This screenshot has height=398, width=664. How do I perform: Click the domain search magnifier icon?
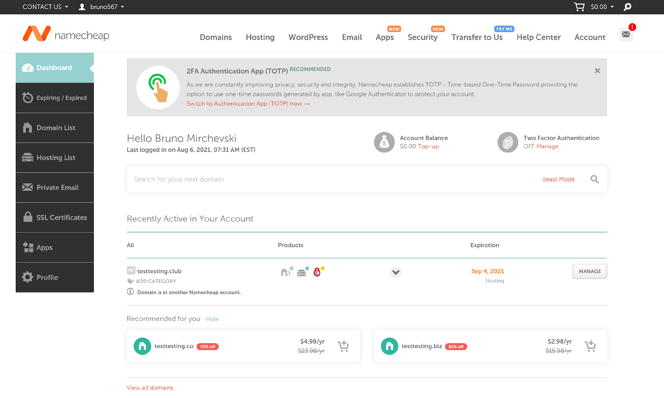[x=595, y=179]
